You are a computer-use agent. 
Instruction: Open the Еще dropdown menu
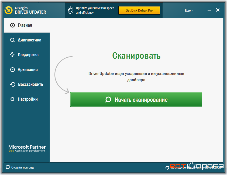pos(189,10)
